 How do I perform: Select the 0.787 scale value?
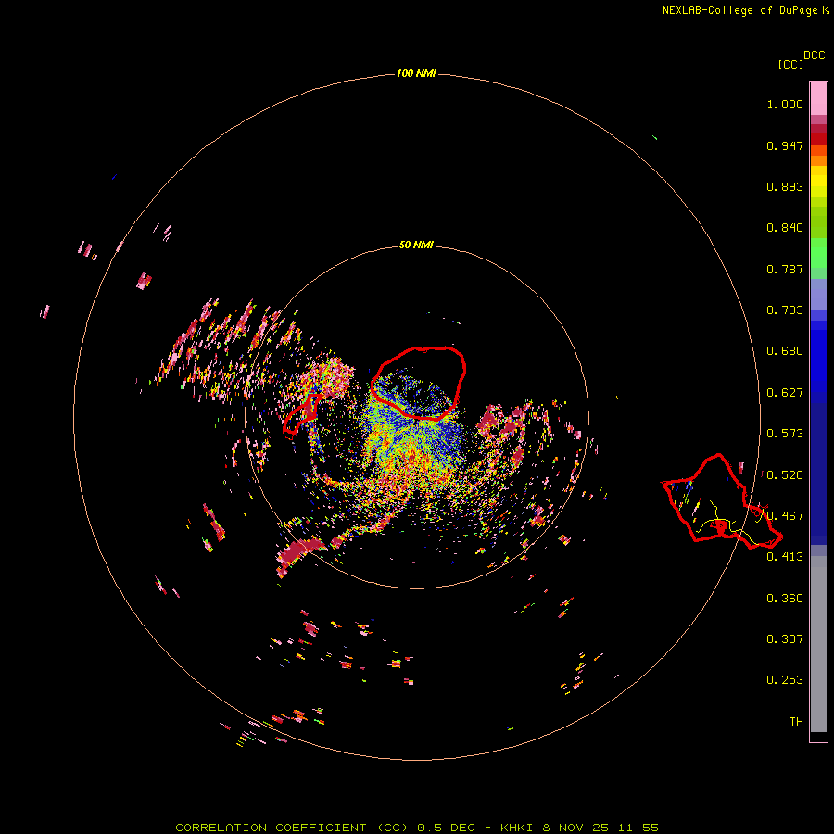click(785, 269)
